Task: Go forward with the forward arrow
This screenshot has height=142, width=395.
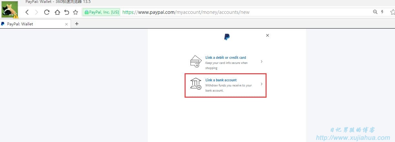Action: (36, 12)
